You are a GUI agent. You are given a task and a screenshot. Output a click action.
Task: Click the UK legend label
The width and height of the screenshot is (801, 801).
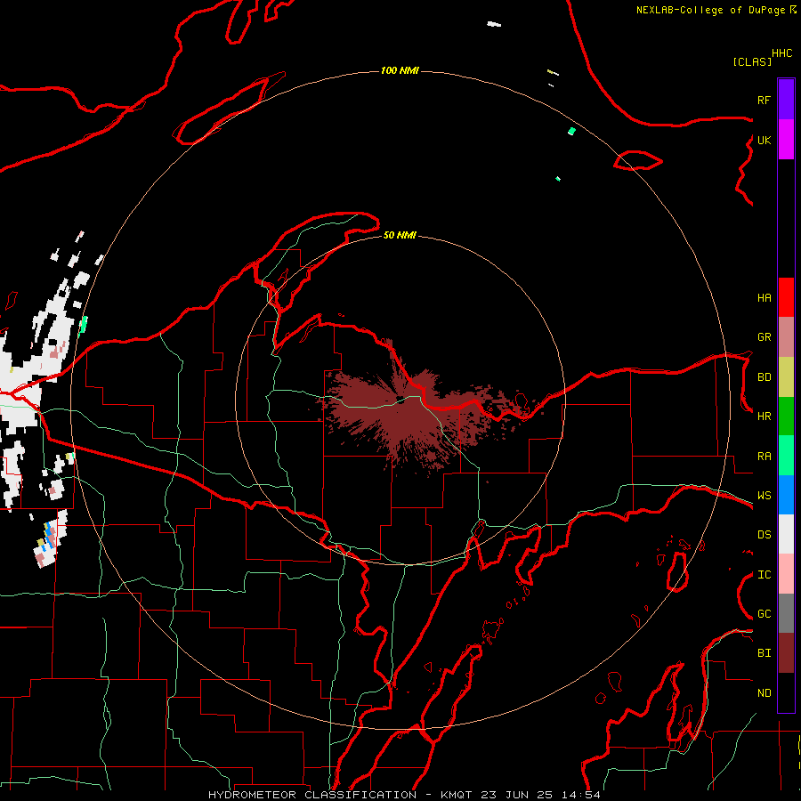(764, 141)
